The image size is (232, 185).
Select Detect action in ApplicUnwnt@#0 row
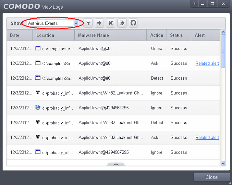click(157, 78)
